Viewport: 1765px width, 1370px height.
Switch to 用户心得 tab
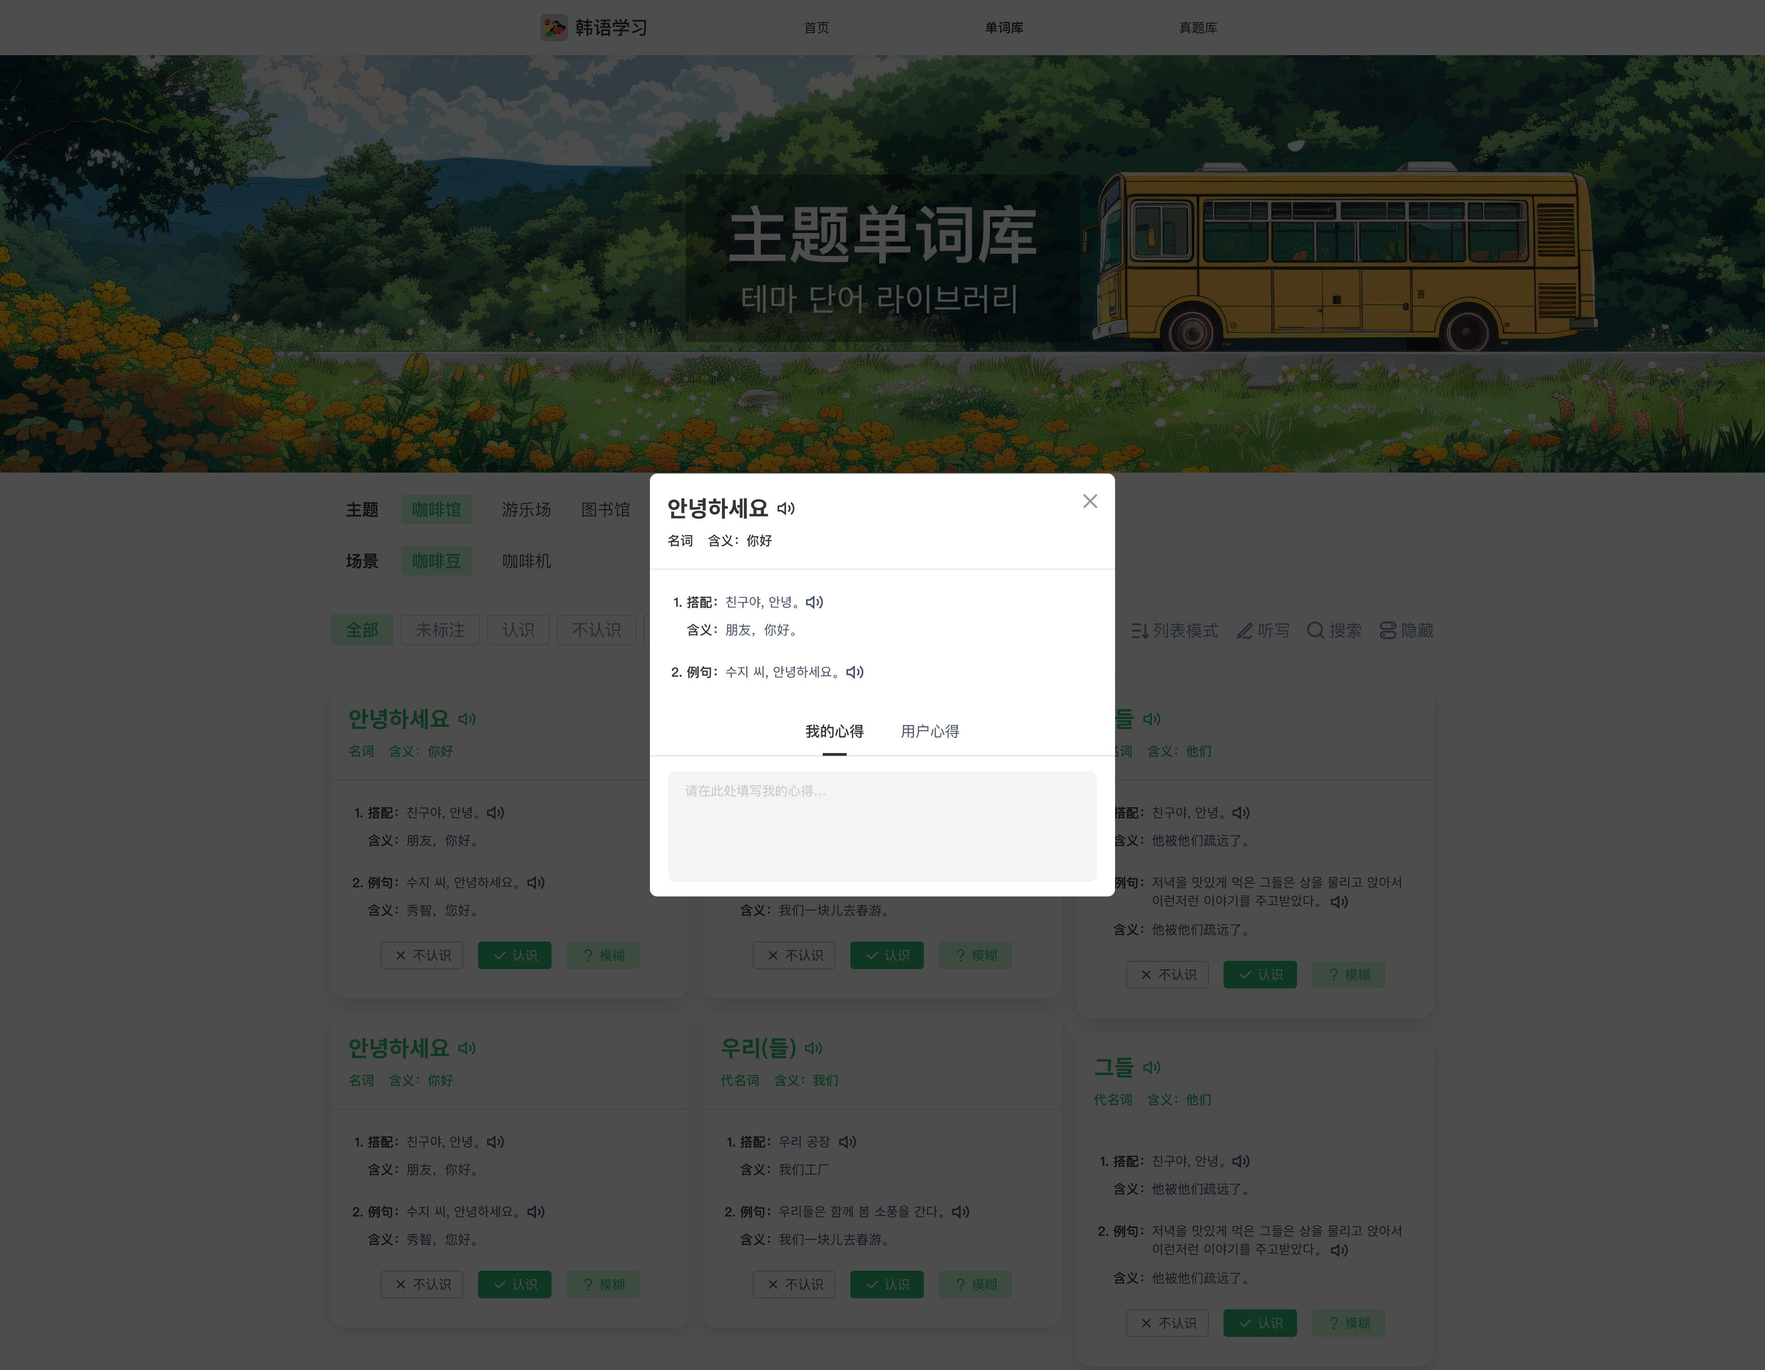(x=929, y=731)
